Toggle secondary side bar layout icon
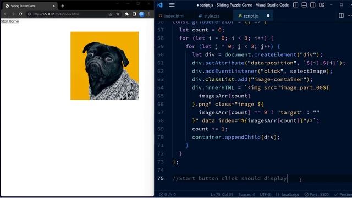 (x=313, y=5)
